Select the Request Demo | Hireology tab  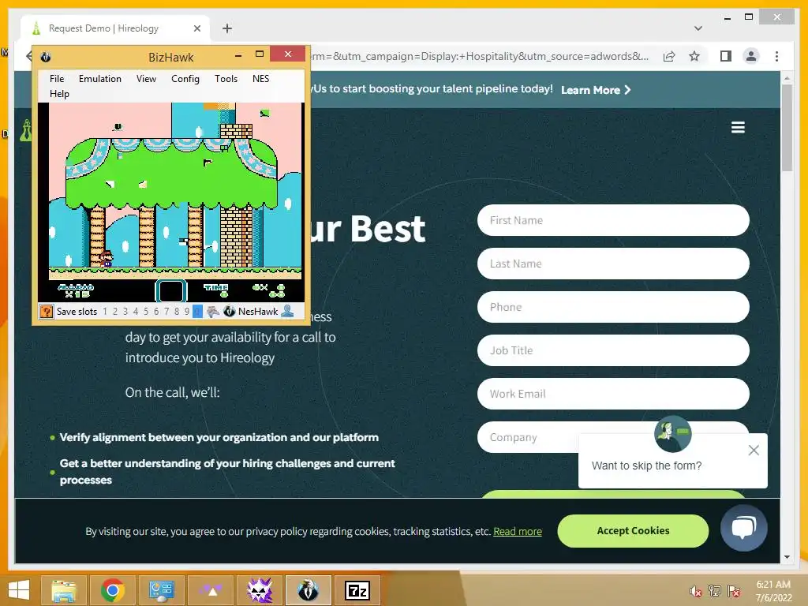click(x=115, y=28)
